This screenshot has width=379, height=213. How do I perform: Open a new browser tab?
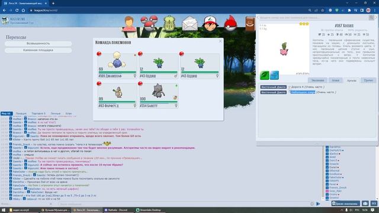(53, 4)
